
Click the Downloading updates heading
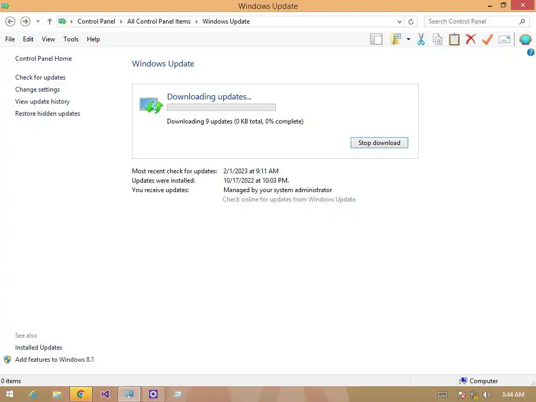click(209, 97)
